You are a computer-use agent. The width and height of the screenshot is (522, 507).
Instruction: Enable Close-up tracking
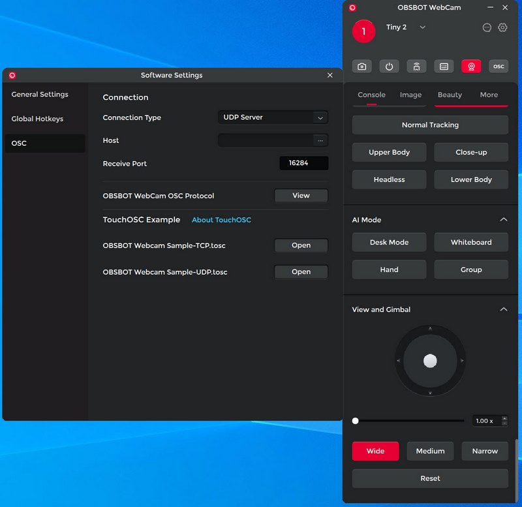tap(471, 153)
